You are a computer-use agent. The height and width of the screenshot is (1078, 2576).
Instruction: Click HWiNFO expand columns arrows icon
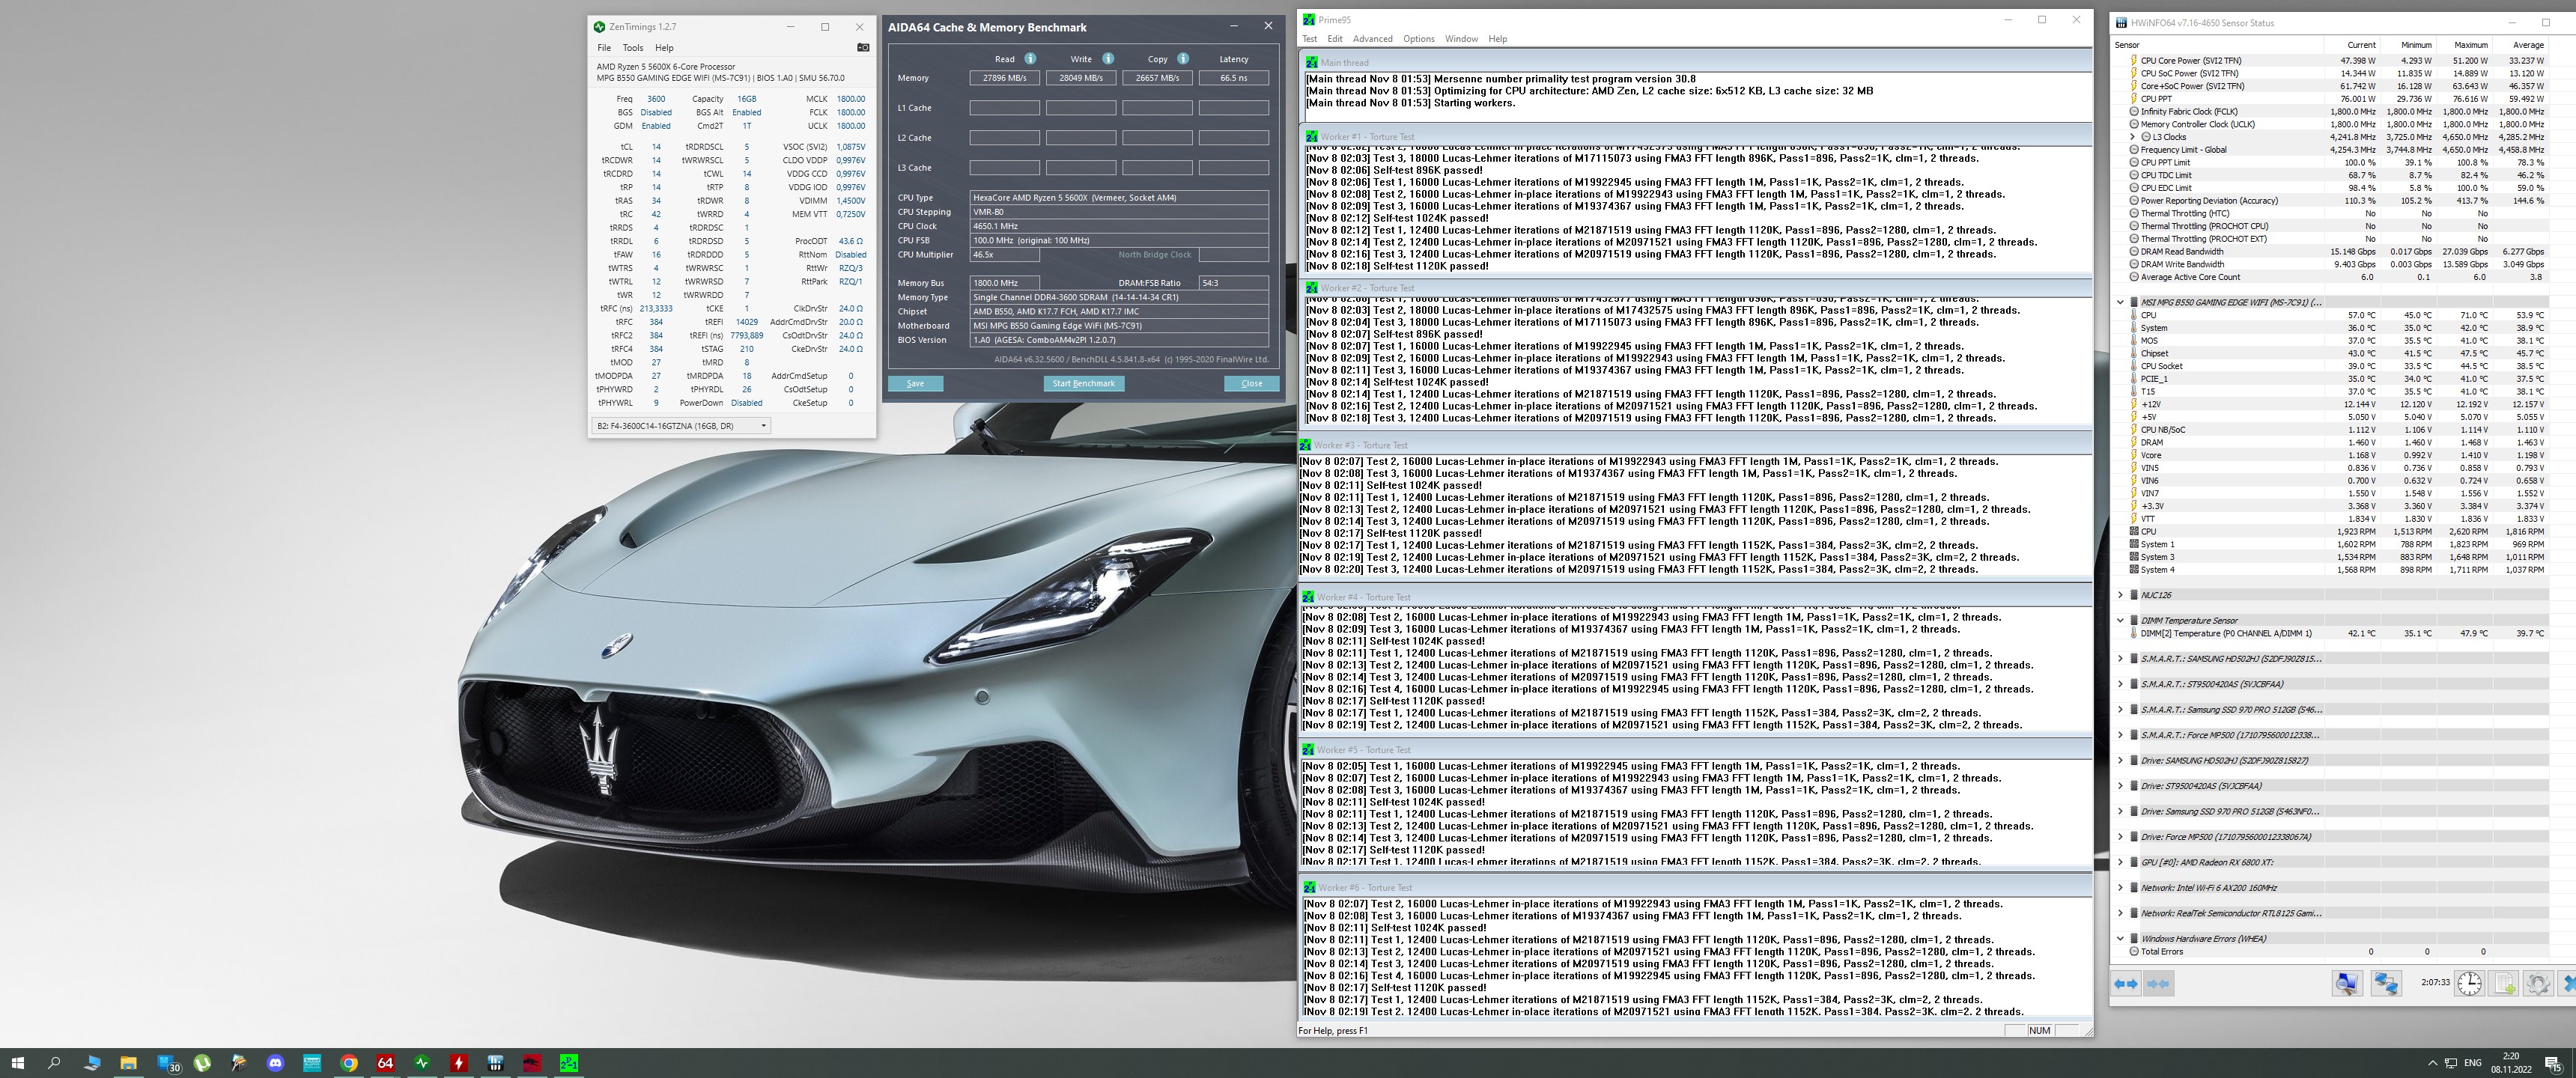pos(2125,984)
